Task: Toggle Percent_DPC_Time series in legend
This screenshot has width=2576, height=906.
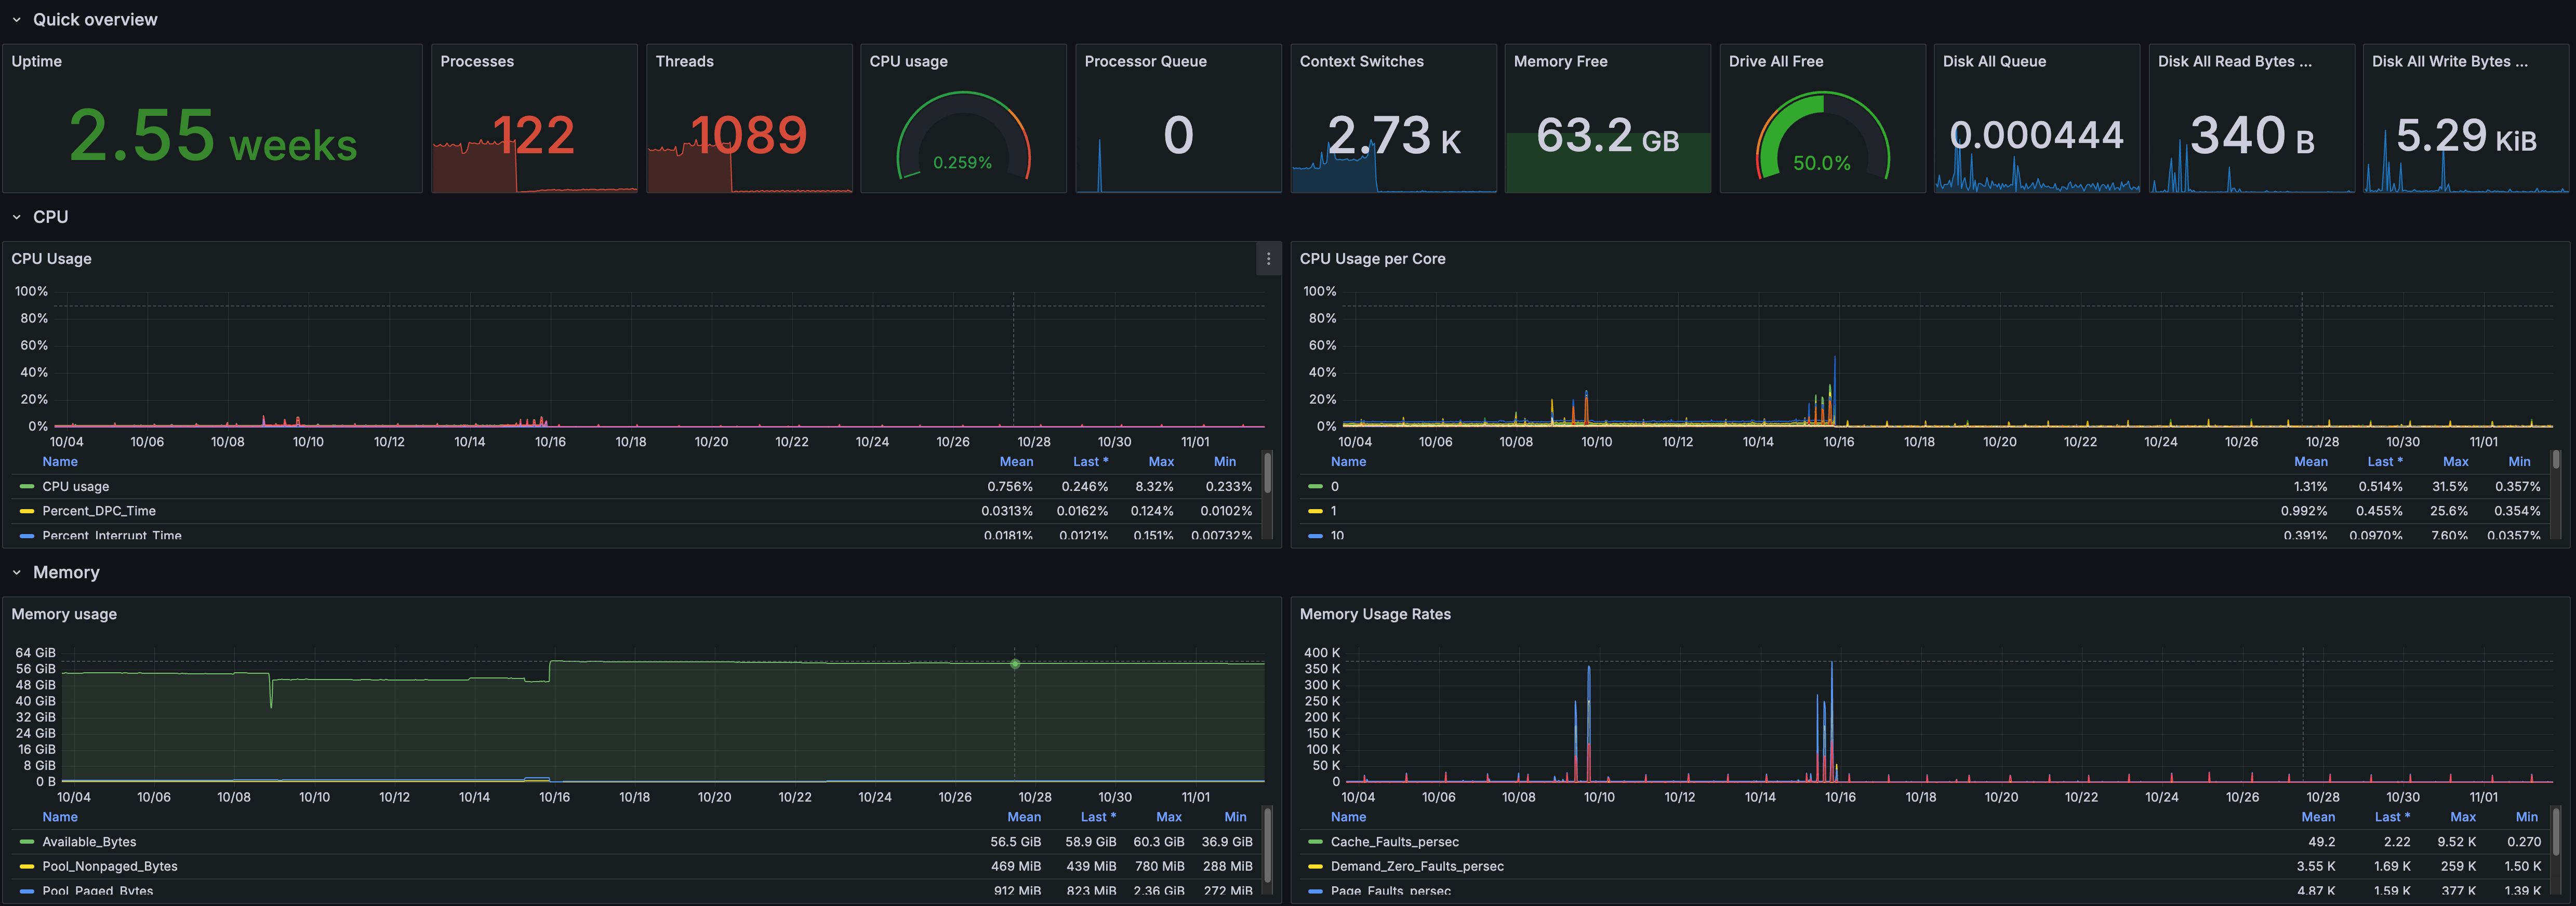Action: tap(99, 511)
